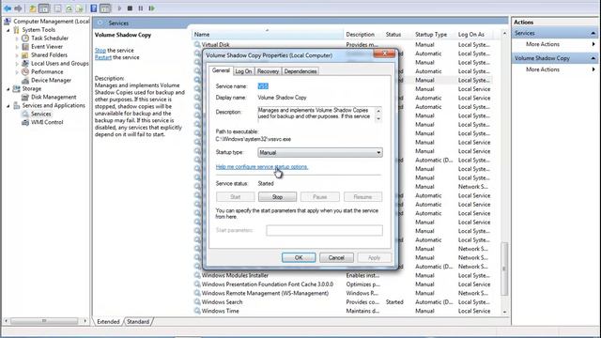
Task: Expand the Event Viewer tree node
Action: click(17, 47)
